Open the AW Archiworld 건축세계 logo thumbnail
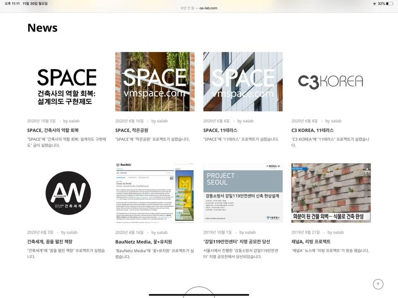398x298 pixels. click(67, 193)
